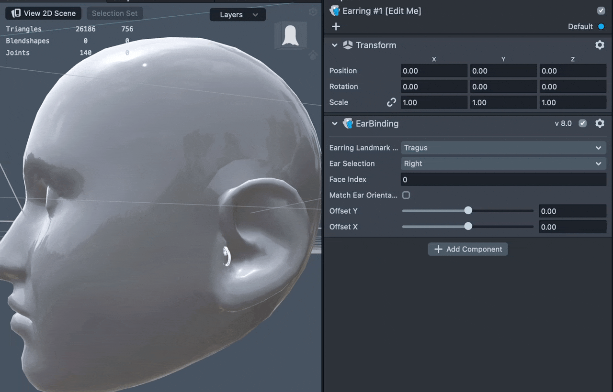Screen dimensions: 613x392
Task: Open the Layers dropdown menu
Action: point(238,15)
